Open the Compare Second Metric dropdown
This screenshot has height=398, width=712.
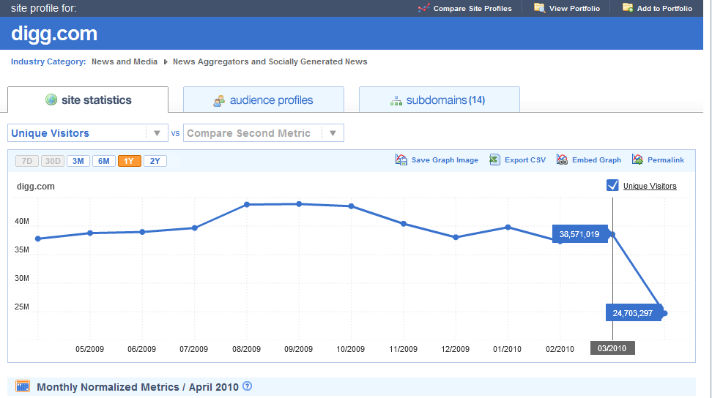click(264, 133)
